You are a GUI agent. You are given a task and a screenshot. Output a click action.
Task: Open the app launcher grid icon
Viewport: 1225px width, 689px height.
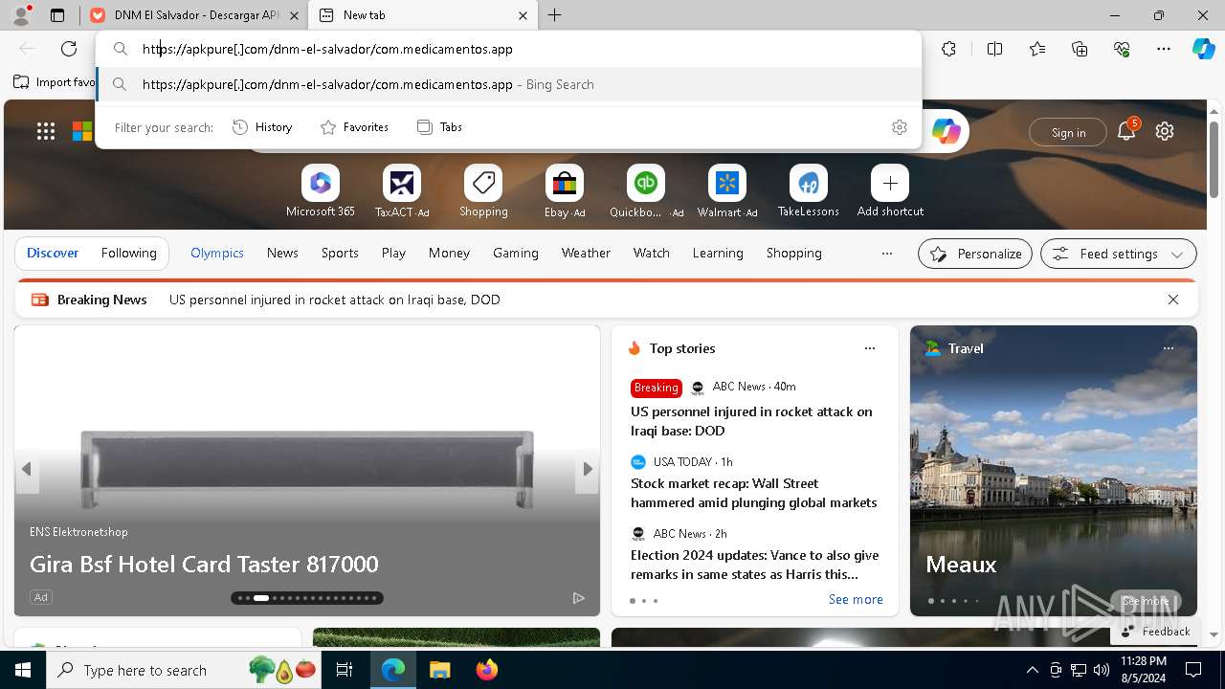click(46, 132)
